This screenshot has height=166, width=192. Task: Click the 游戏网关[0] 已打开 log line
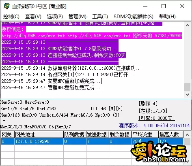click(x=68, y=74)
